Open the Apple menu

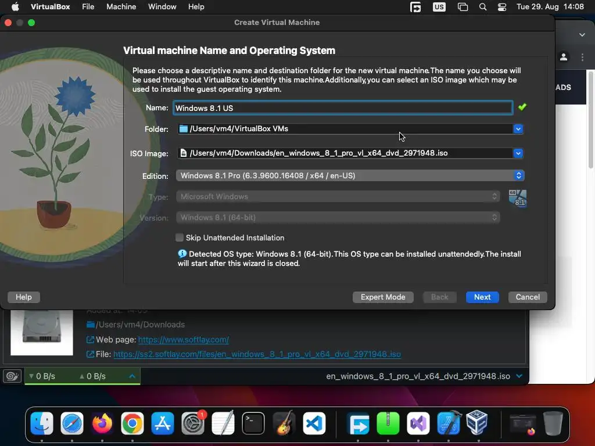[15, 6]
